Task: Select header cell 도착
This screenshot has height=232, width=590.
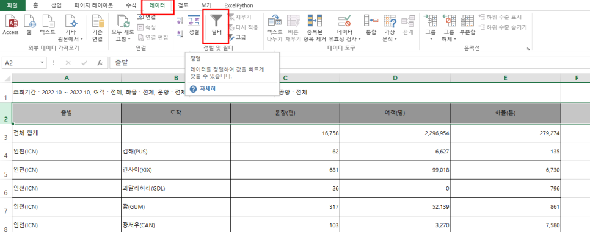Action: (176, 113)
